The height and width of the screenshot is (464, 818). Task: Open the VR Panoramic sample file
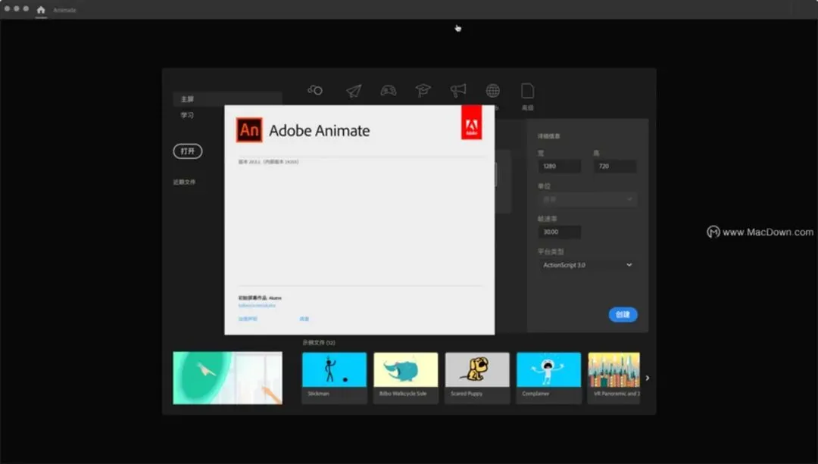click(614, 378)
